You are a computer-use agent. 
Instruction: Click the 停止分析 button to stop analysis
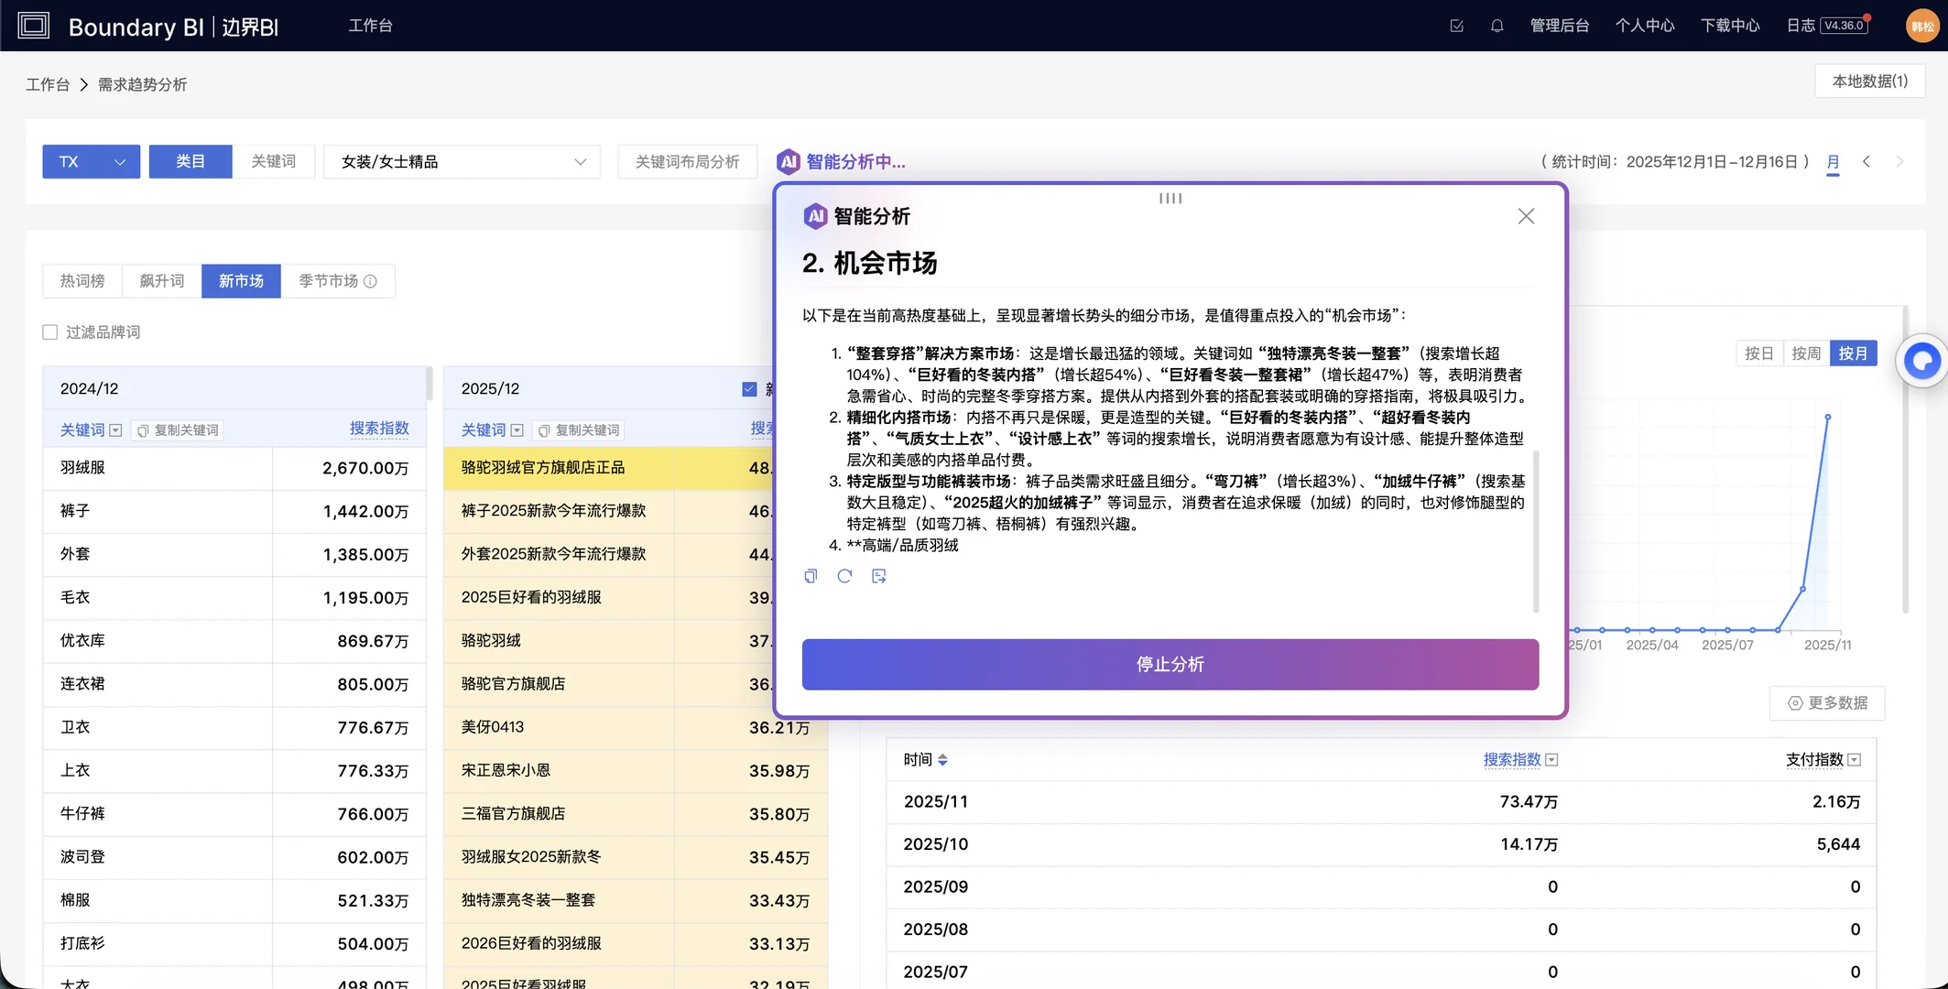click(1170, 664)
